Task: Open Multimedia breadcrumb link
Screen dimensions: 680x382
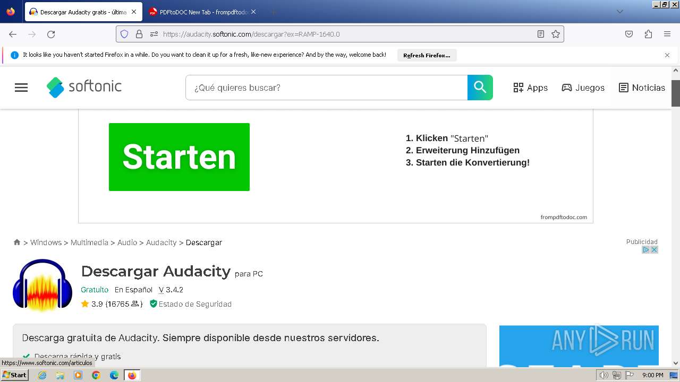Action: [89, 242]
